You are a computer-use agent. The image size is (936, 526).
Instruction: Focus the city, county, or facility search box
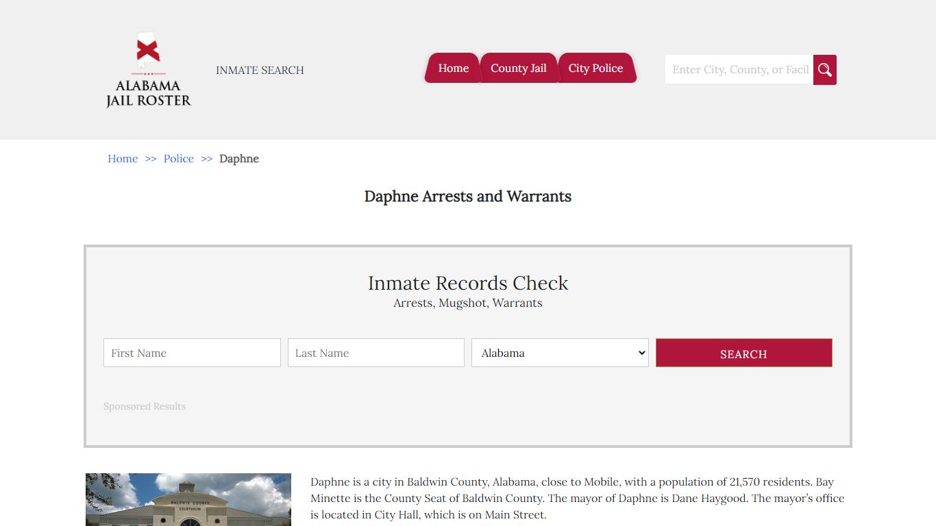tap(739, 69)
